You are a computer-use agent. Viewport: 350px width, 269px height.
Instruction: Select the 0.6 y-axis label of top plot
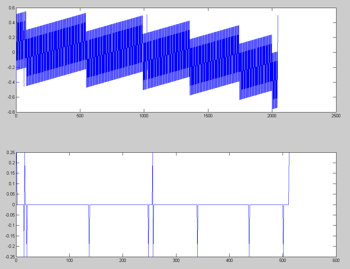click(11, 8)
